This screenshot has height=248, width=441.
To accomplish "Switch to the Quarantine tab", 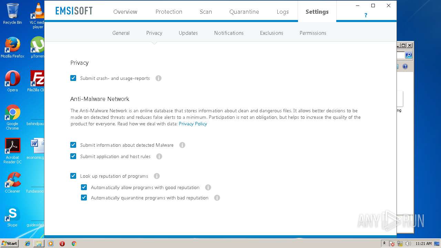I will [244, 12].
